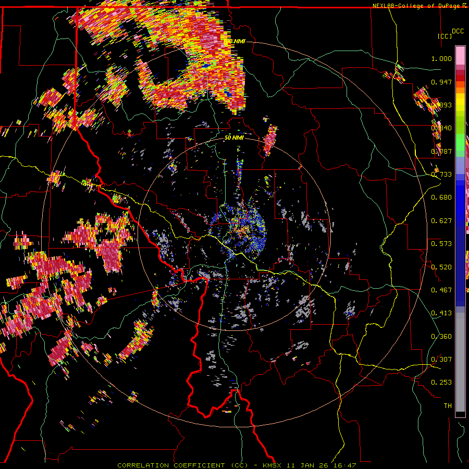Click the 0.520 legend value
Image resolution: width=469 pixels, height=469 pixels.
(x=441, y=267)
